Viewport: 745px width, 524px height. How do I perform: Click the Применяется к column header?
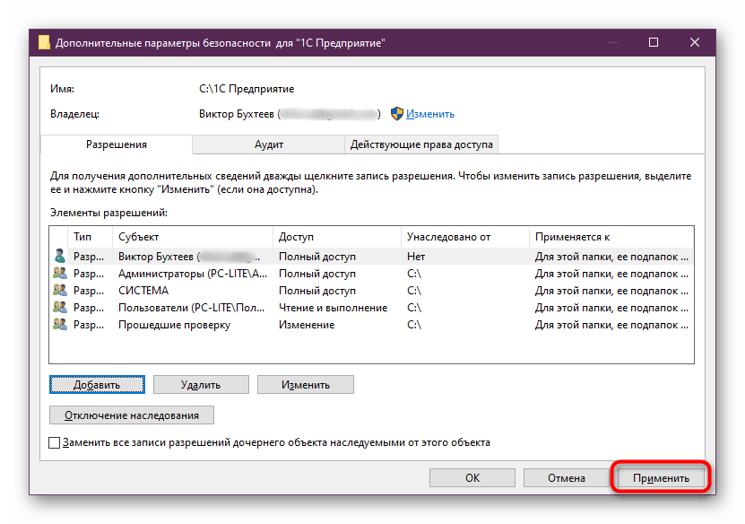[611, 237]
